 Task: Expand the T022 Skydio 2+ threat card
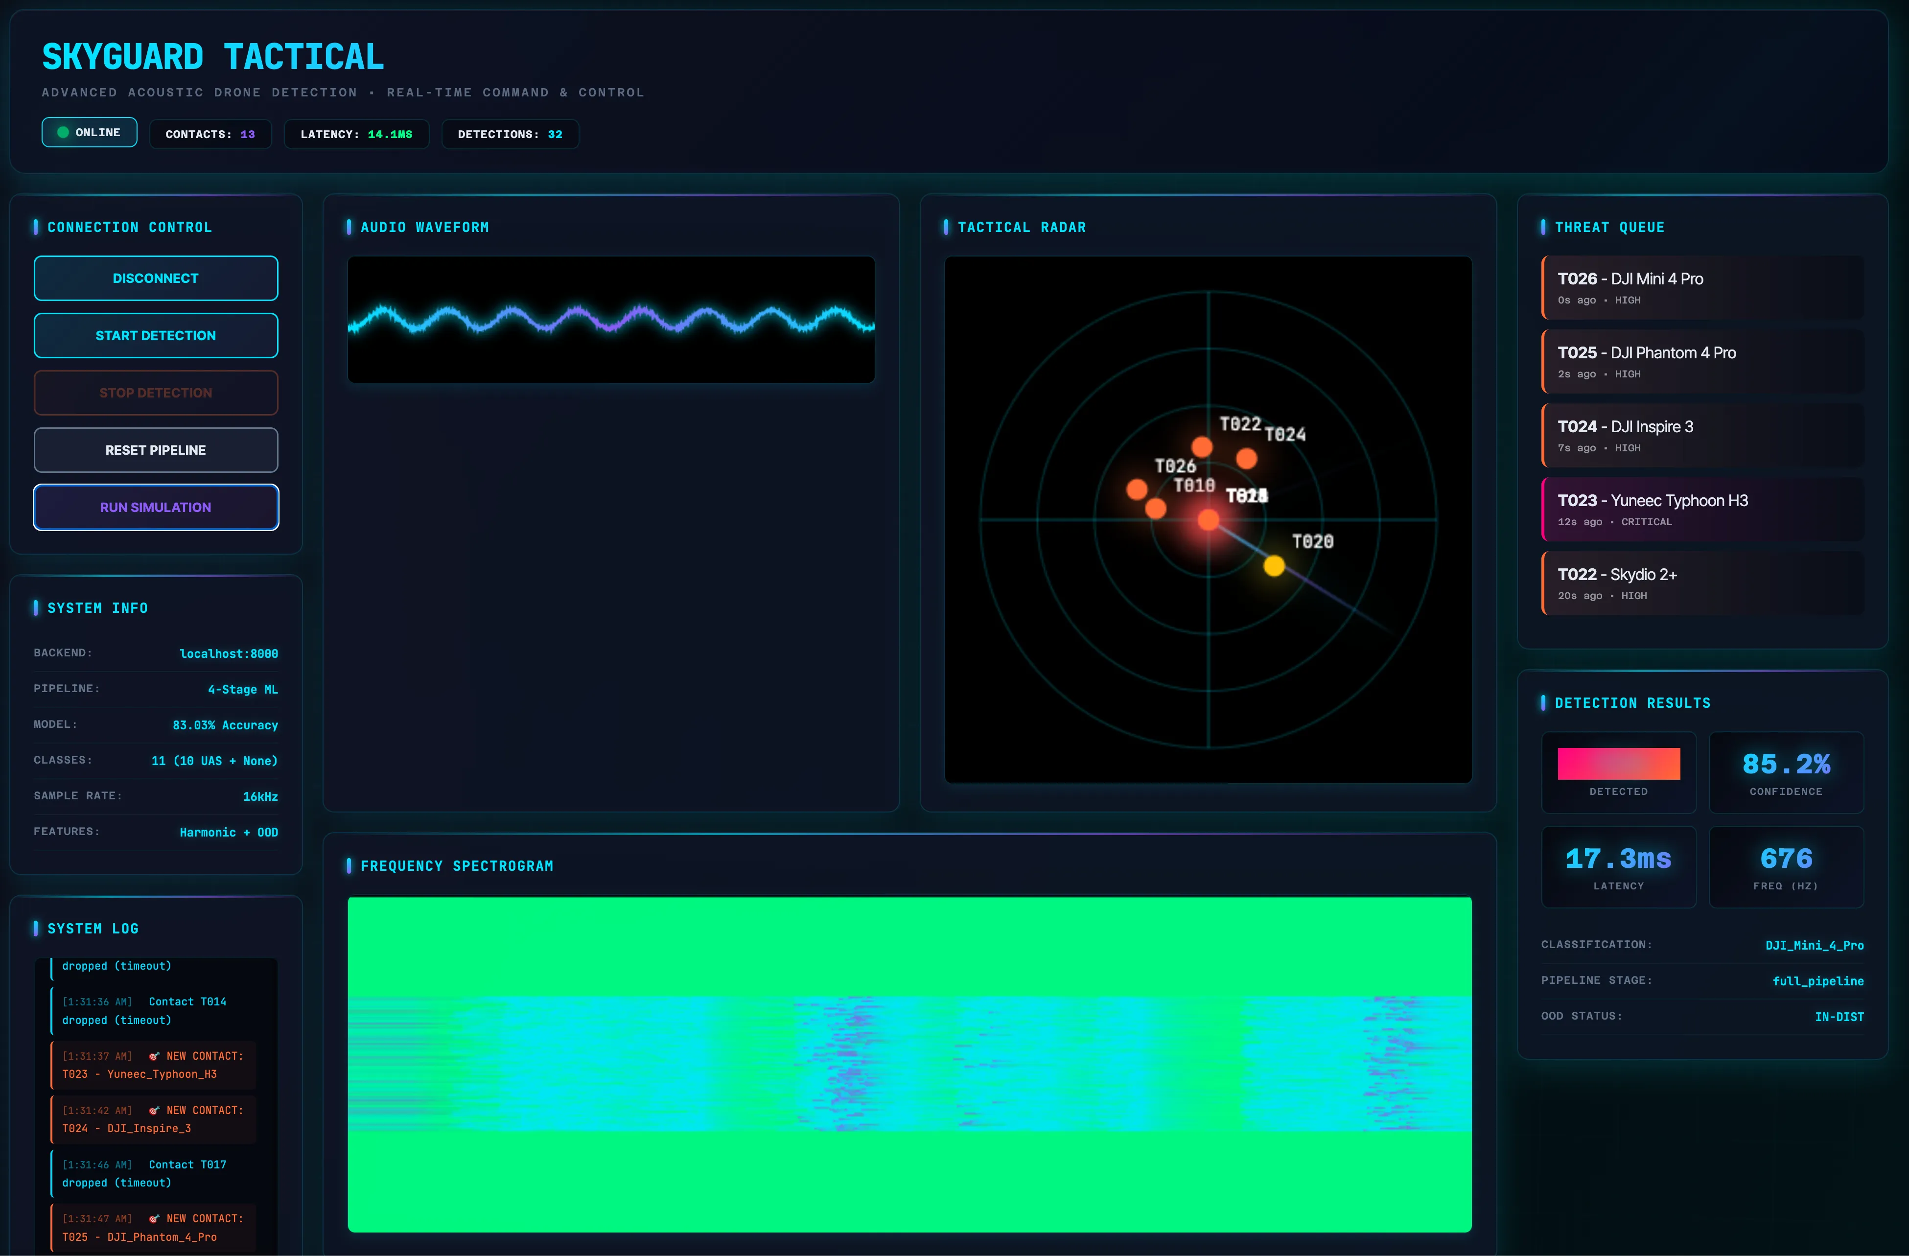tap(1700, 583)
